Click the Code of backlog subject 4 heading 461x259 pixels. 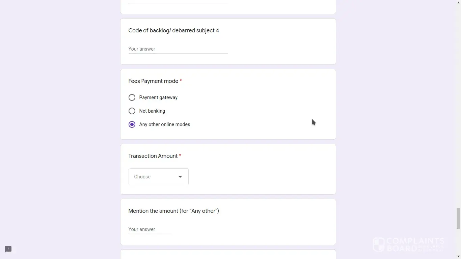click(x=173, y=30)
